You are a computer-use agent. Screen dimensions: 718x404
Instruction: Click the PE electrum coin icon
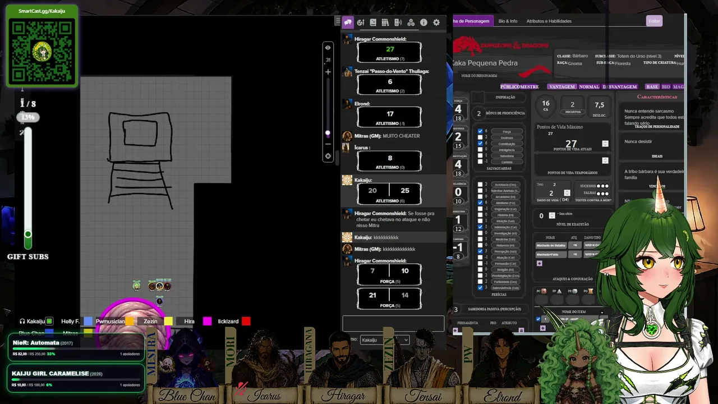tap(574, 291)
